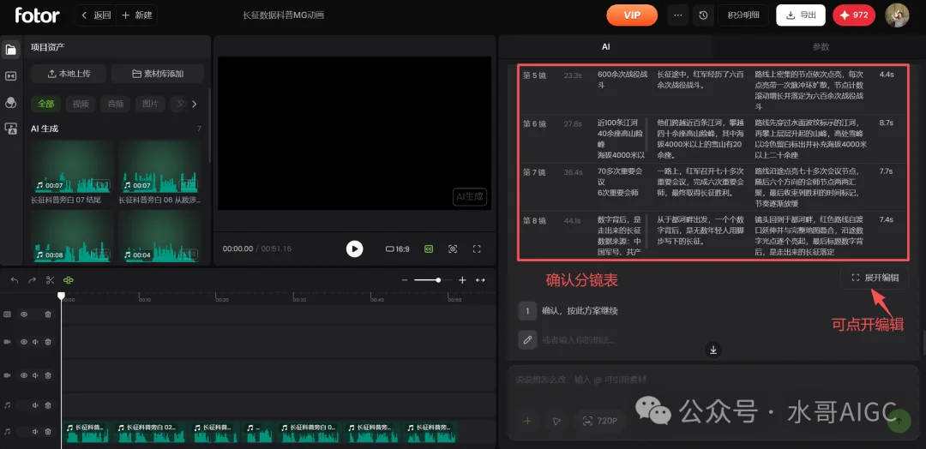Open the project assets folder sidebar icon
This screenshot has width=926, height=449.
point(10,50)
